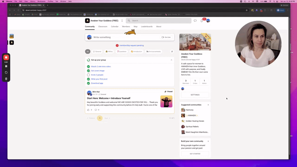Open the membership request pending link
The width and height of the screenshot is (297, 167).
(x=131, y=46)
